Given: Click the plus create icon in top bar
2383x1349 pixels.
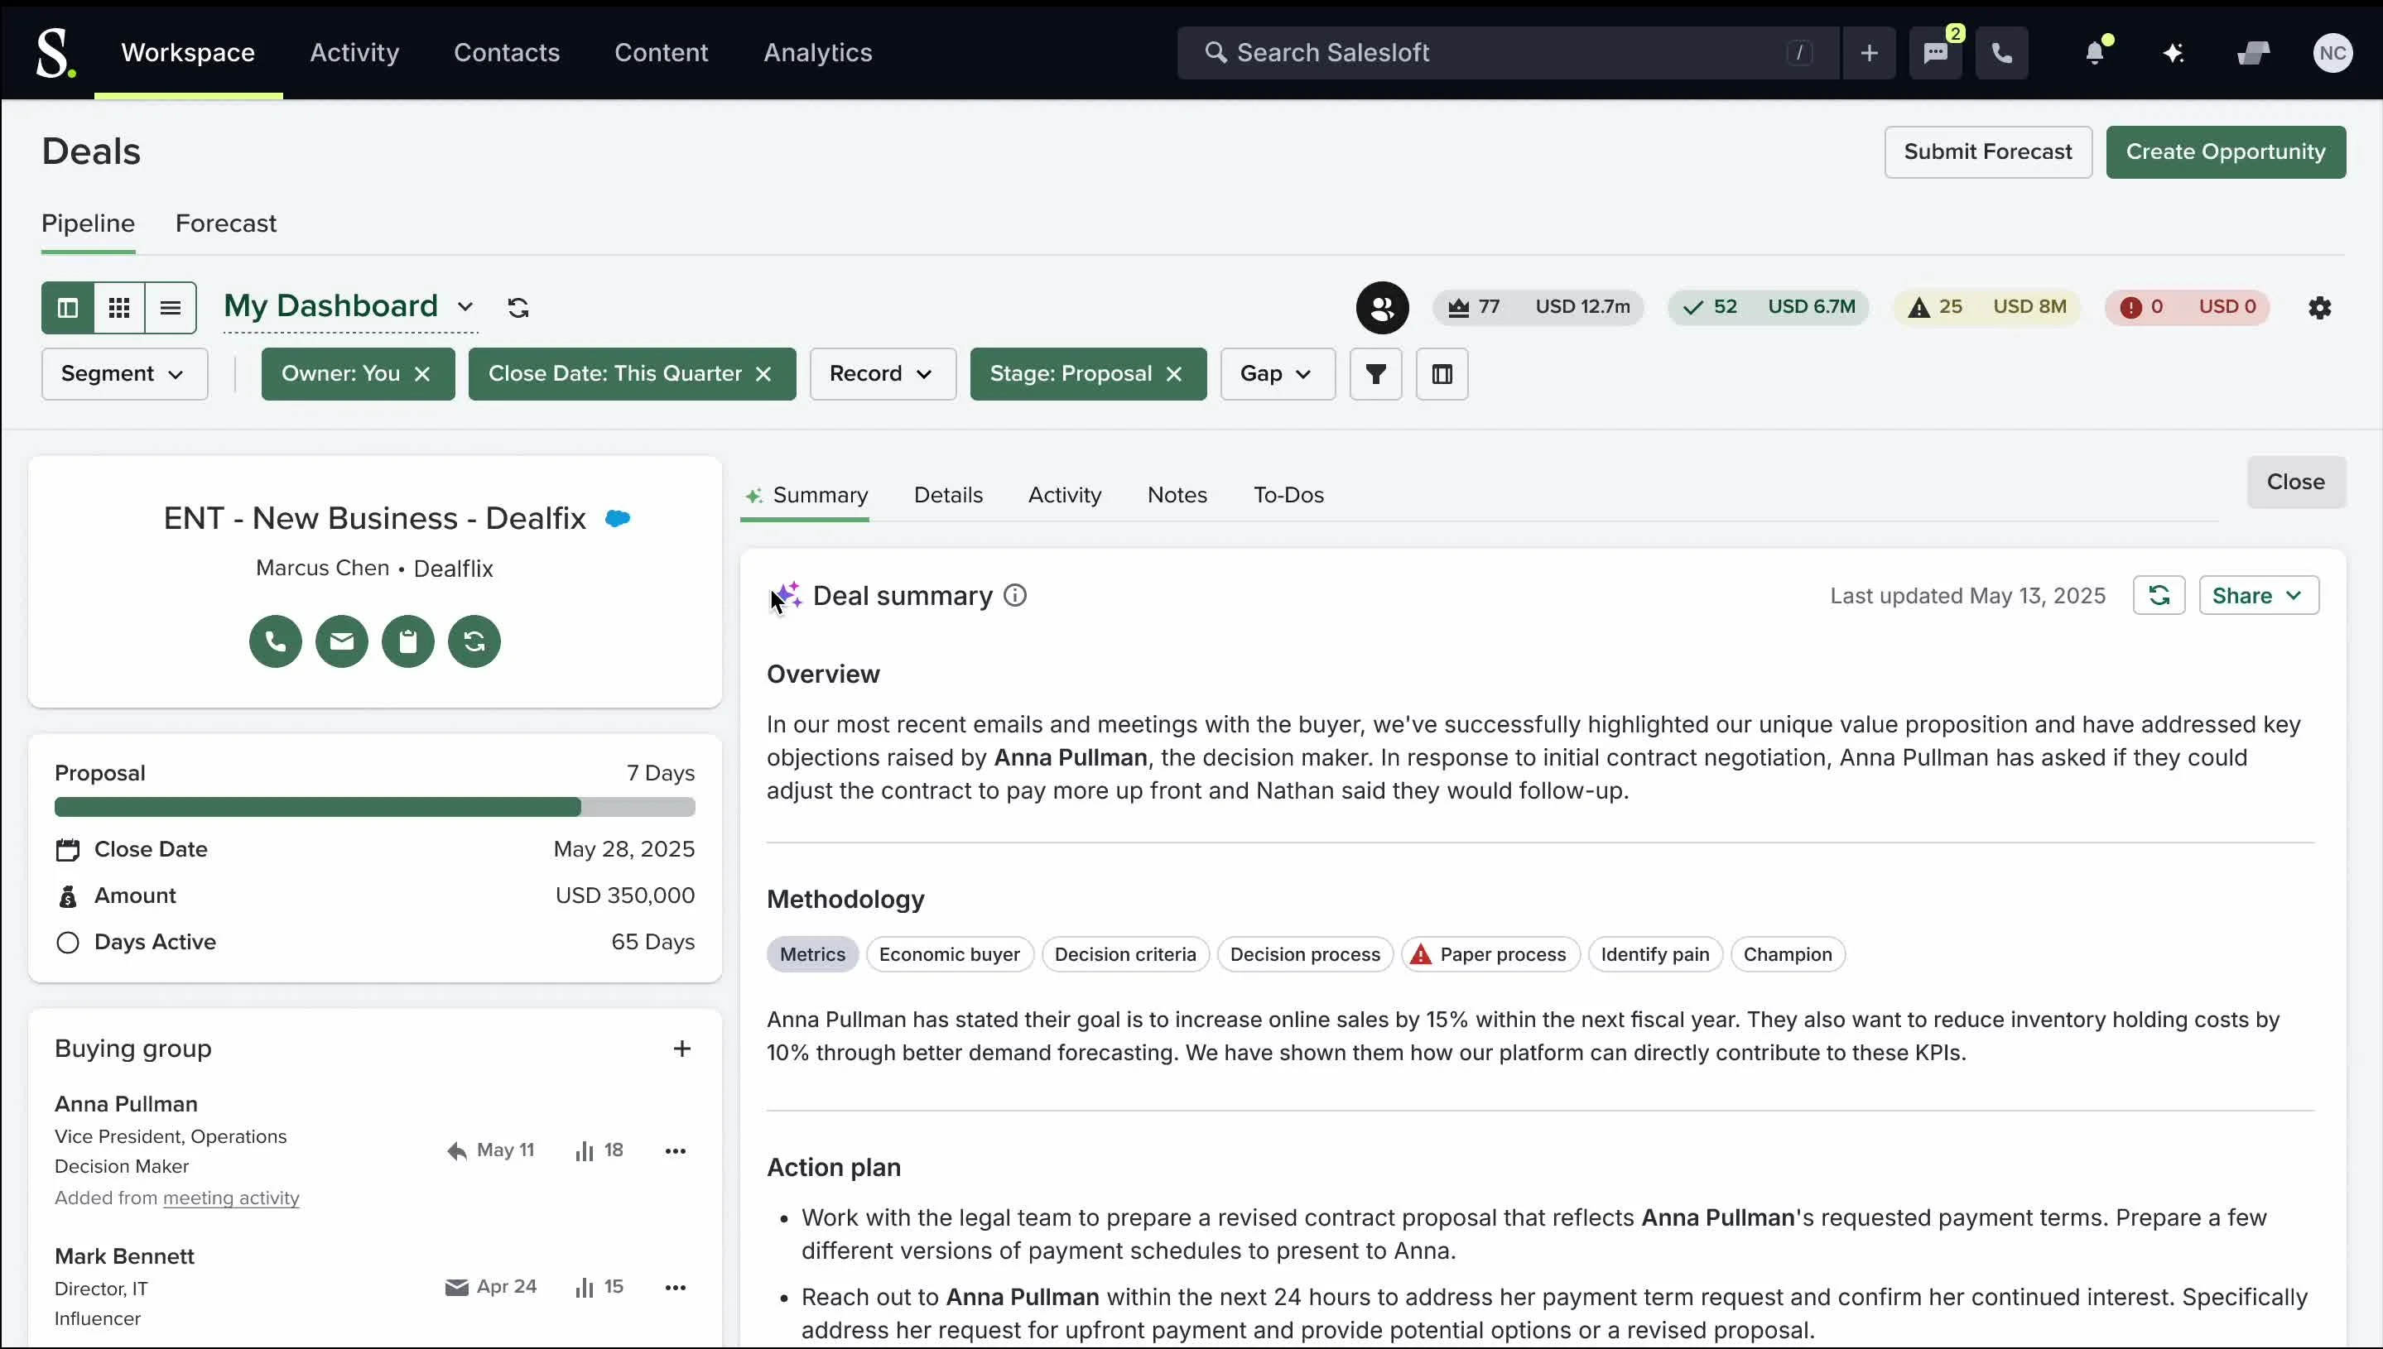Looking at the screenshot, I should [1869, 53].
